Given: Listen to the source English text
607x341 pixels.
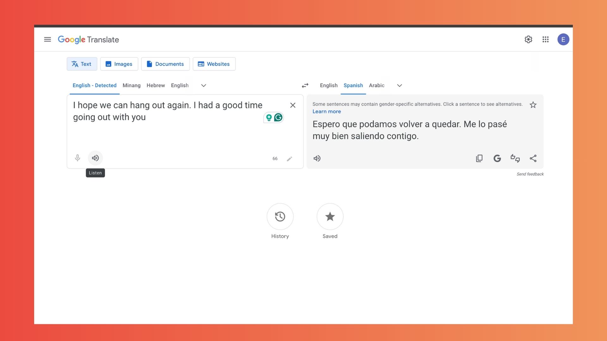Looking at the screenshot, I should (x=95, y=158).
